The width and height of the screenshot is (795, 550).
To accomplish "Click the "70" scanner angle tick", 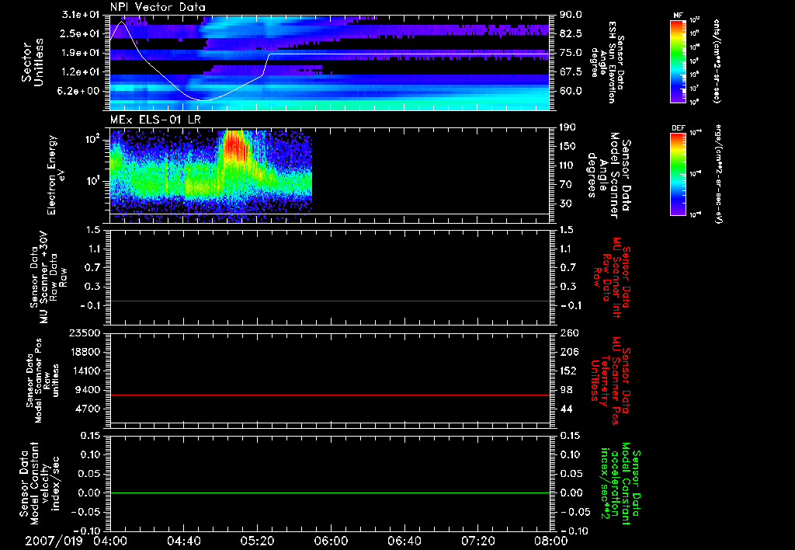I will 566,184.
